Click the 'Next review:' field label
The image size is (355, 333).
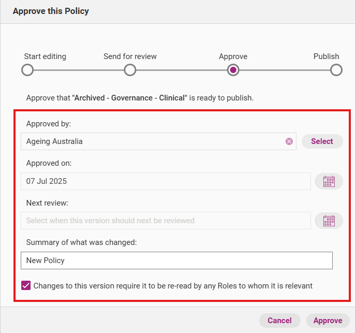coord(47,202)
